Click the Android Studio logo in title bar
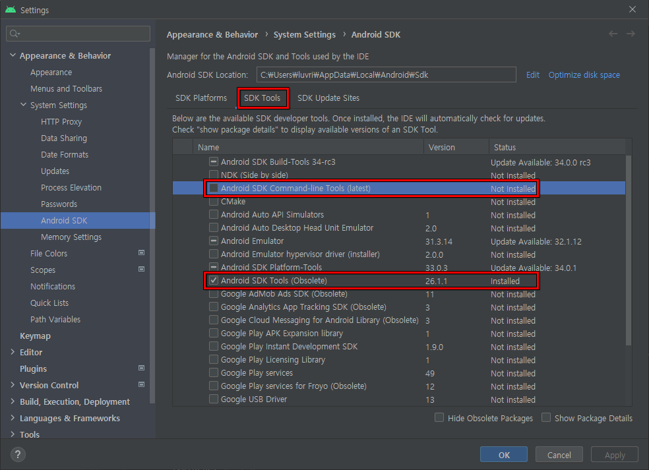This screenshot has width=649, height=470. 11,9
